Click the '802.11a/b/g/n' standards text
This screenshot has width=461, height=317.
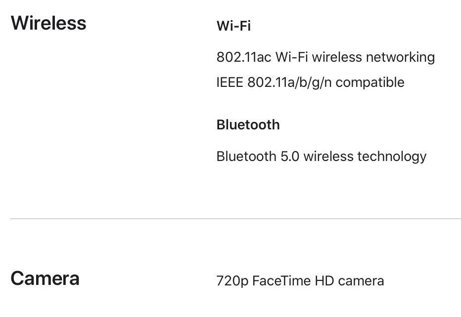289,82
